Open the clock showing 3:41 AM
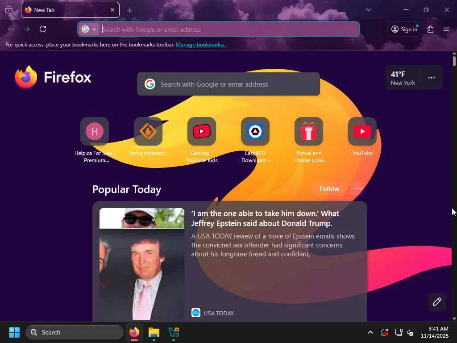Image resolution: width=457 pixels, height=343 pixels. click(x=435, y=332)
